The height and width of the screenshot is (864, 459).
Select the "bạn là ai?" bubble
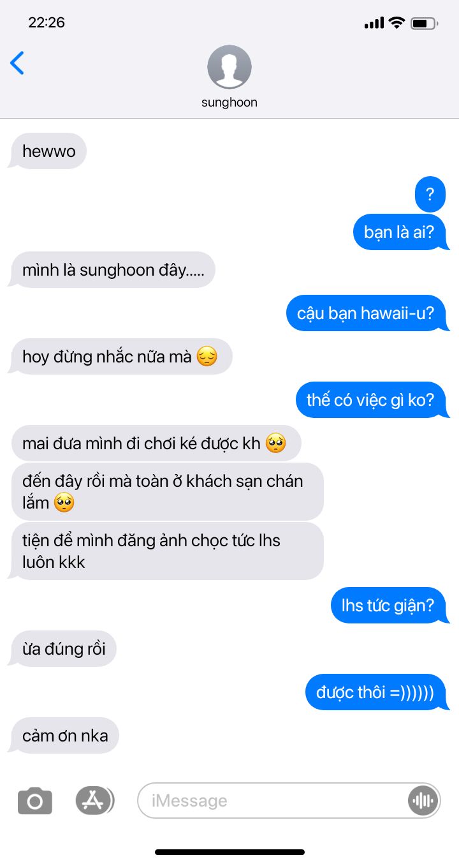pos(399,232)
